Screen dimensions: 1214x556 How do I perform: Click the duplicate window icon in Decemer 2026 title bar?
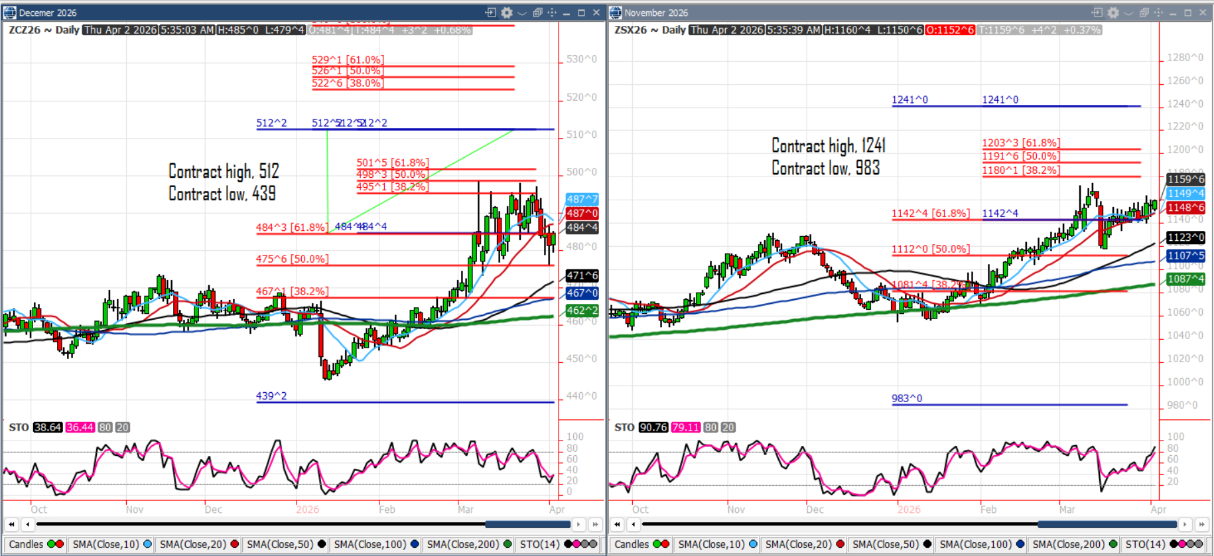coord(537,13)
